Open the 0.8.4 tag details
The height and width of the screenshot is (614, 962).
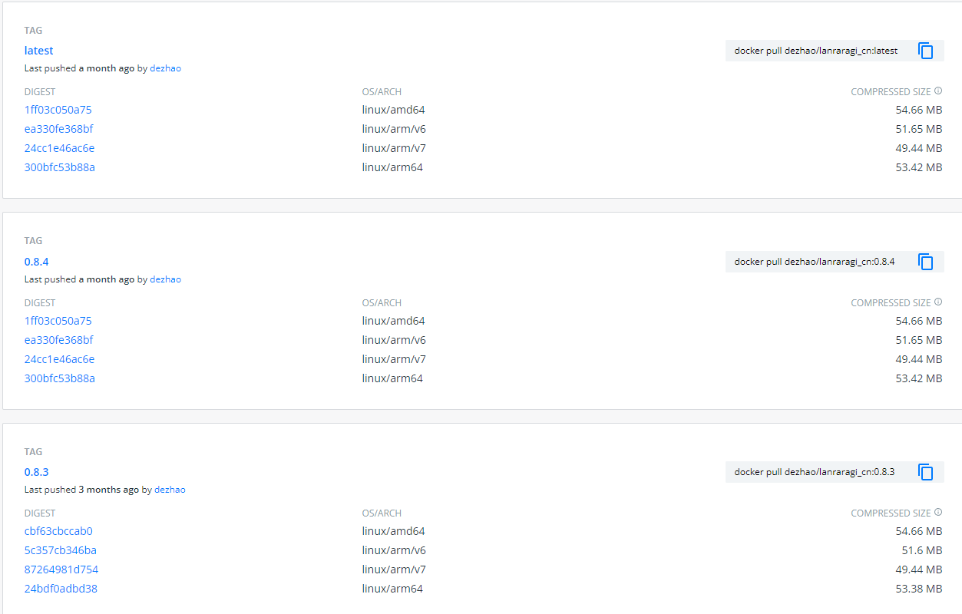[36, 261]
